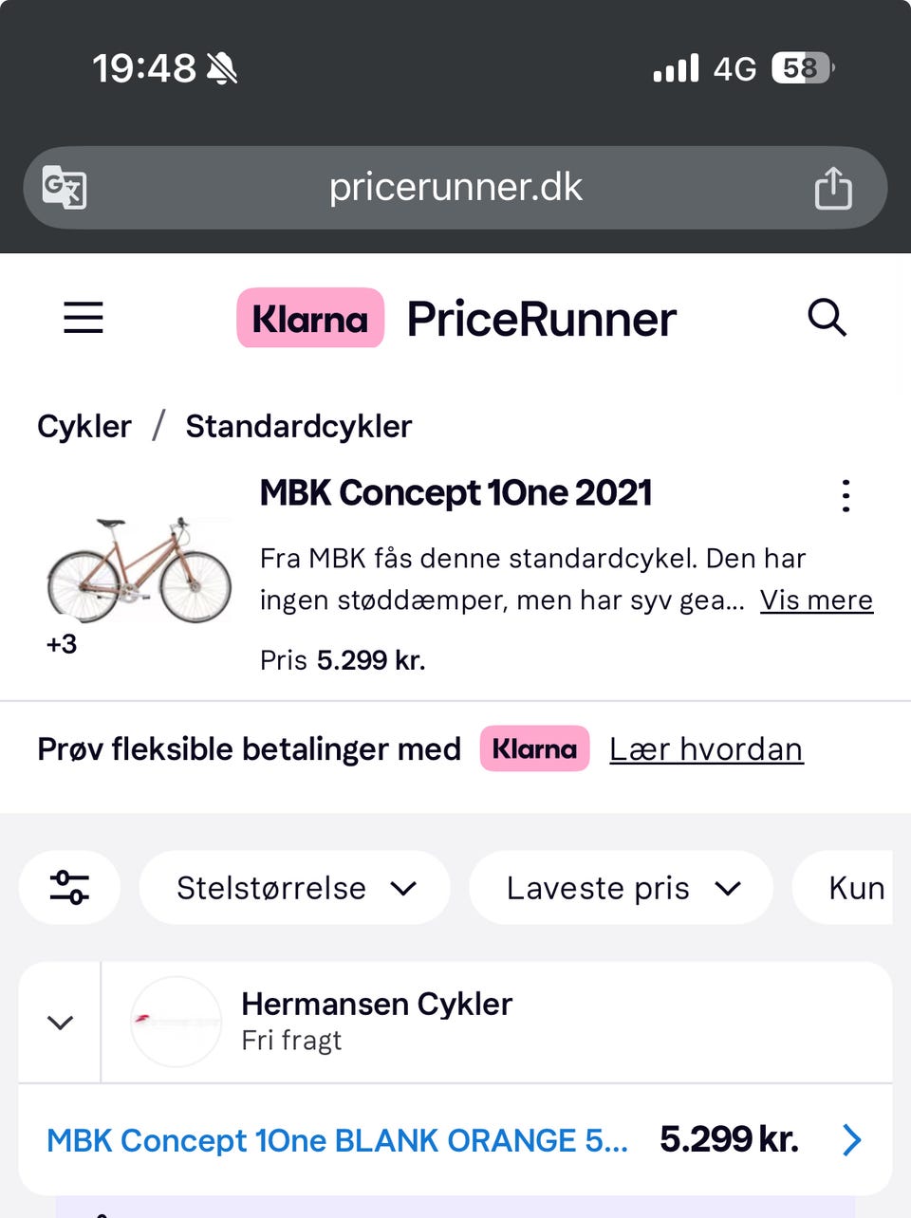911x1218 pixels.
Task: Open the three-dot product options menu
Action: tap(846, 496)
